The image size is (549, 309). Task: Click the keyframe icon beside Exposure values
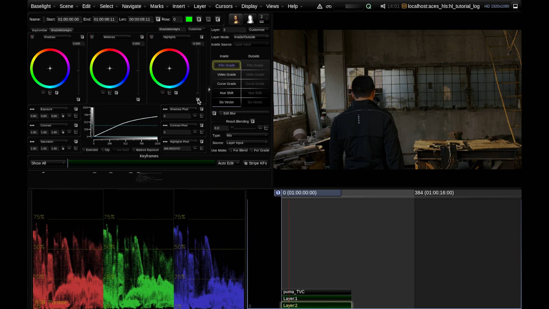click(69, 116)
